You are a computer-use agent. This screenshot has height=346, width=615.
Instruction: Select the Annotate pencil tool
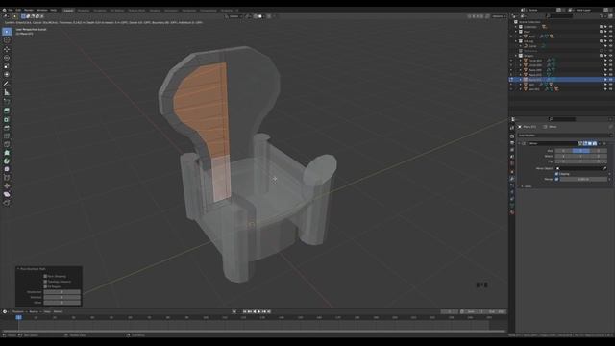tap(7, 84)
